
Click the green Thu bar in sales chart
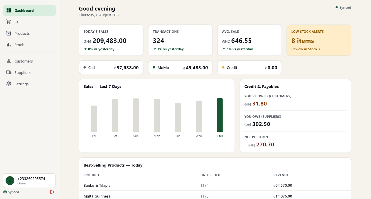[220, 115]
